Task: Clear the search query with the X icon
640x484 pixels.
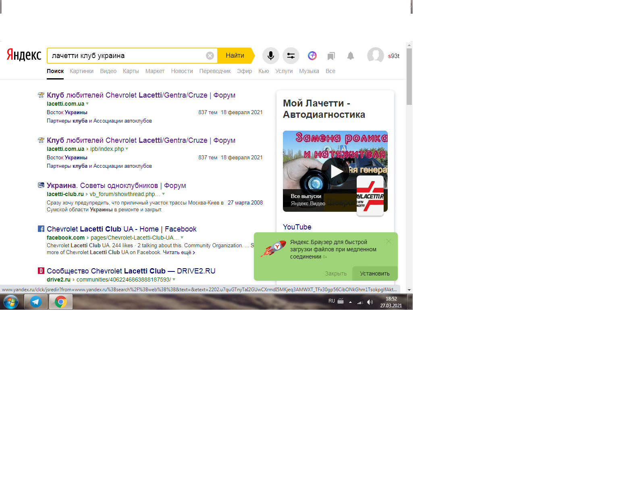Action: click(210, 56)
